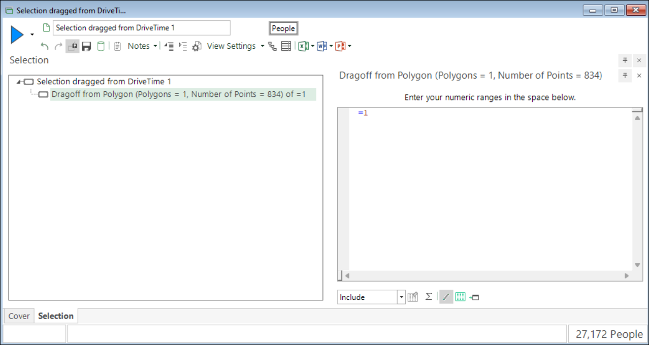Export to PowerPoint

340,46
